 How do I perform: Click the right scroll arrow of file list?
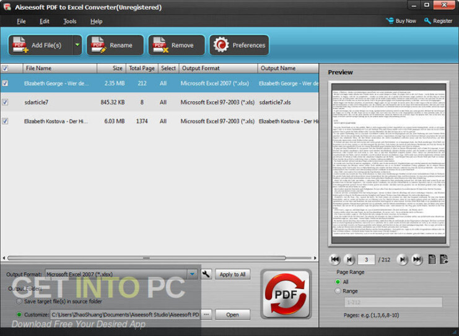[x=315, y=258]
